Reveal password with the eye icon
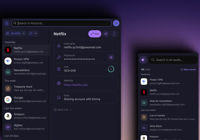200x140 pixels. (x=111, y=57)
